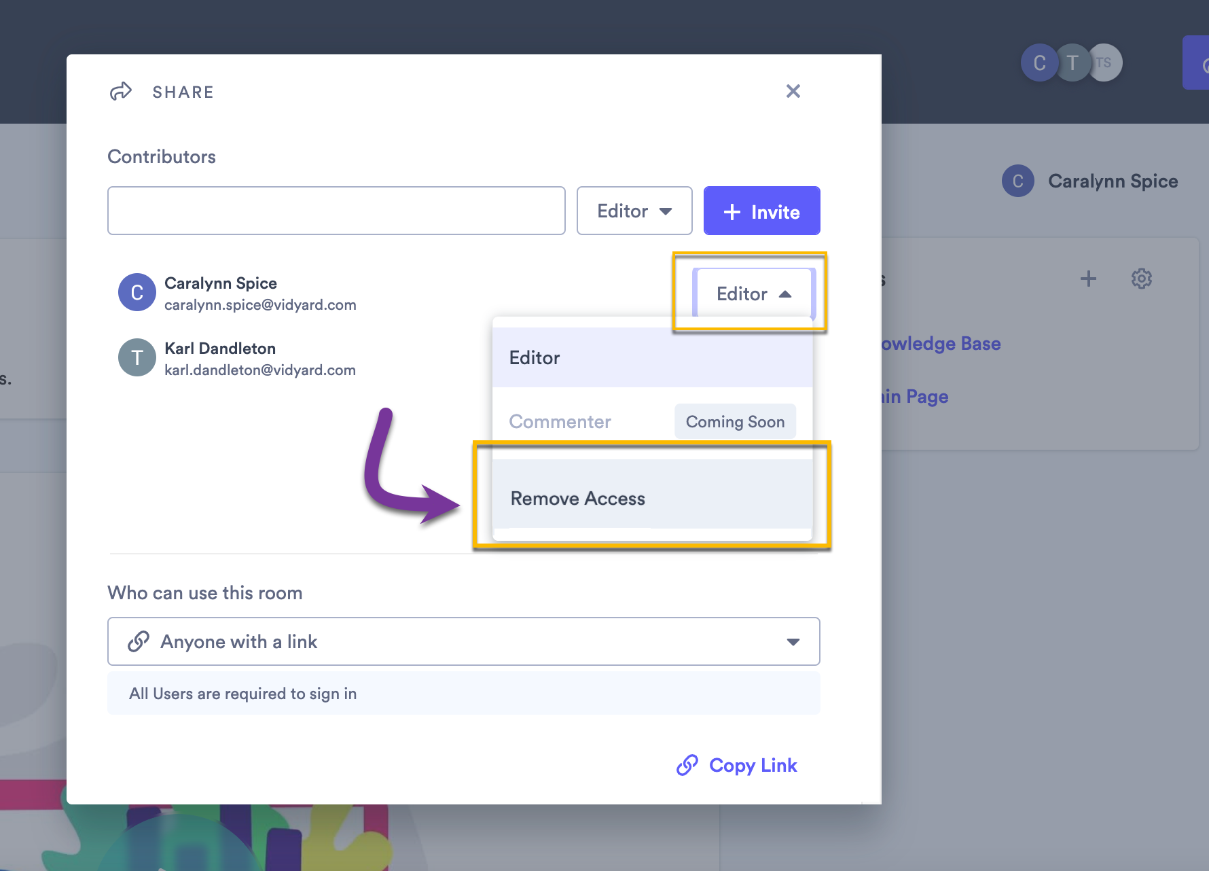Open the Anyone with a link dropdown
Viewport: 1209px width, 871px height.
(x=464, y=641)
